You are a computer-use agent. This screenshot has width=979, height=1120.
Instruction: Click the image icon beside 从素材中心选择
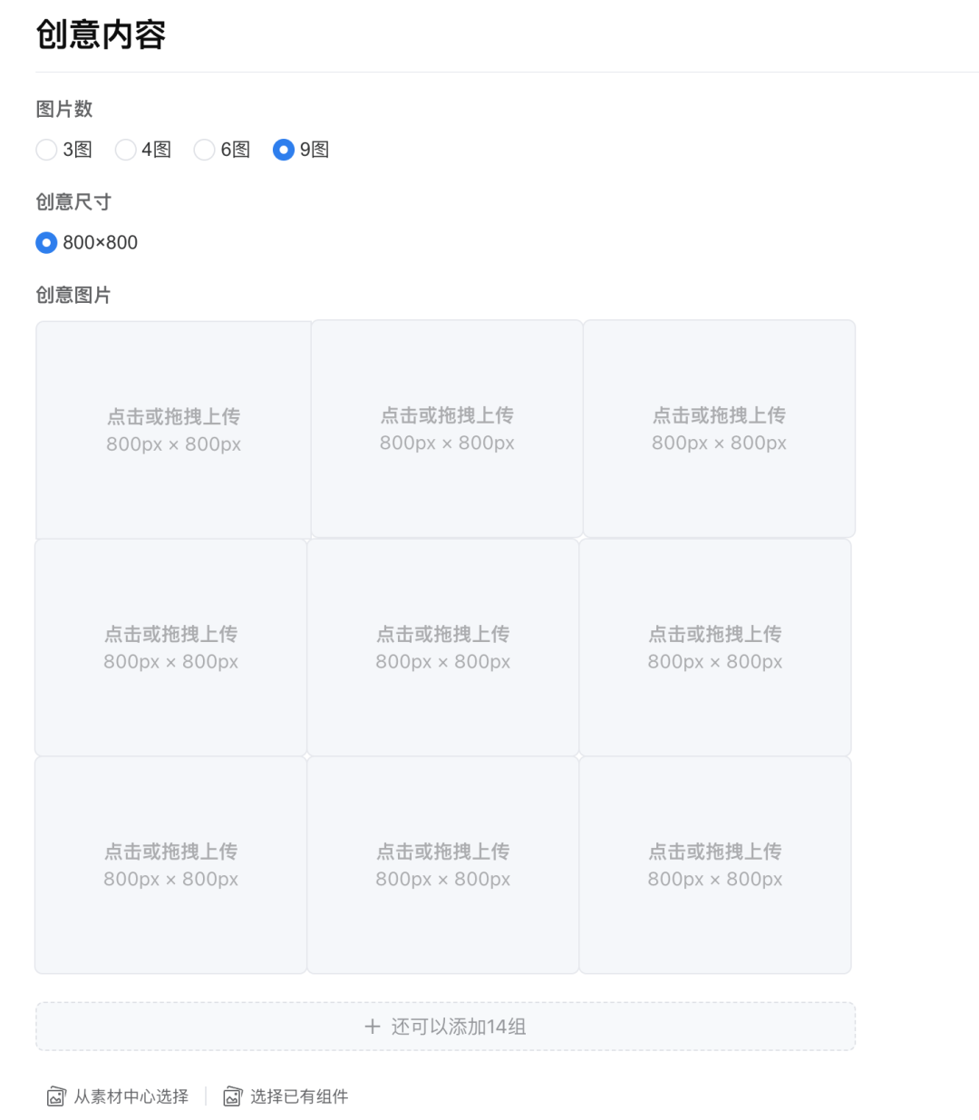pyautogui.click(x=56, y=1096)
